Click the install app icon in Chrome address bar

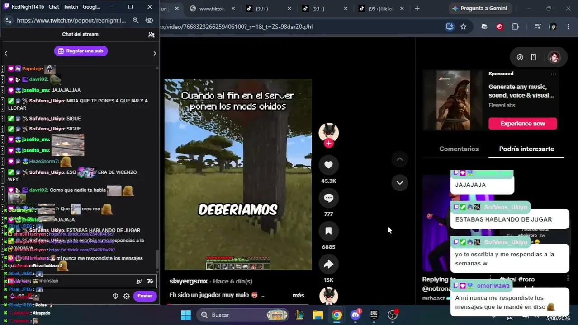click(x=450, y=27)
